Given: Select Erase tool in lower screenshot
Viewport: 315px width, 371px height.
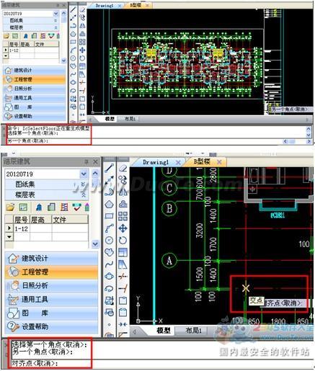Looking at the screenshot, I should click(123, 168).
